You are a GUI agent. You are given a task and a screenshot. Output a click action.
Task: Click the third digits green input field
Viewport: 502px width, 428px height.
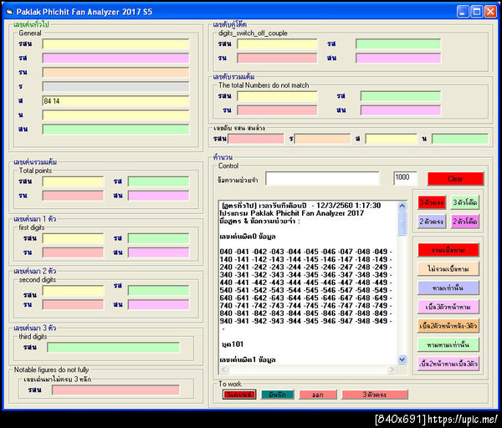pos(113,347)
